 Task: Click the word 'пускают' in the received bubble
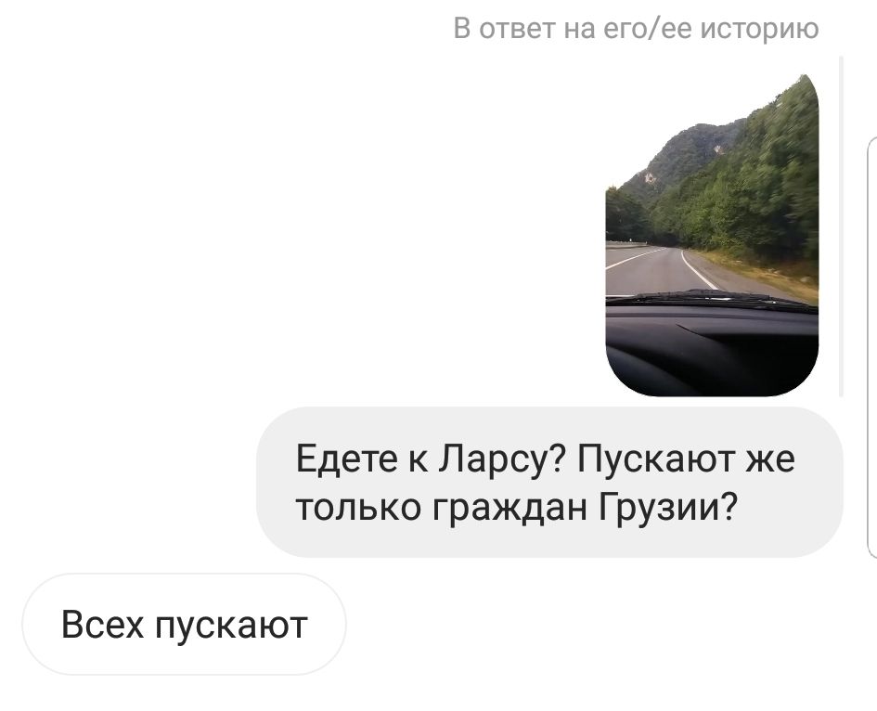pos(231,626)
